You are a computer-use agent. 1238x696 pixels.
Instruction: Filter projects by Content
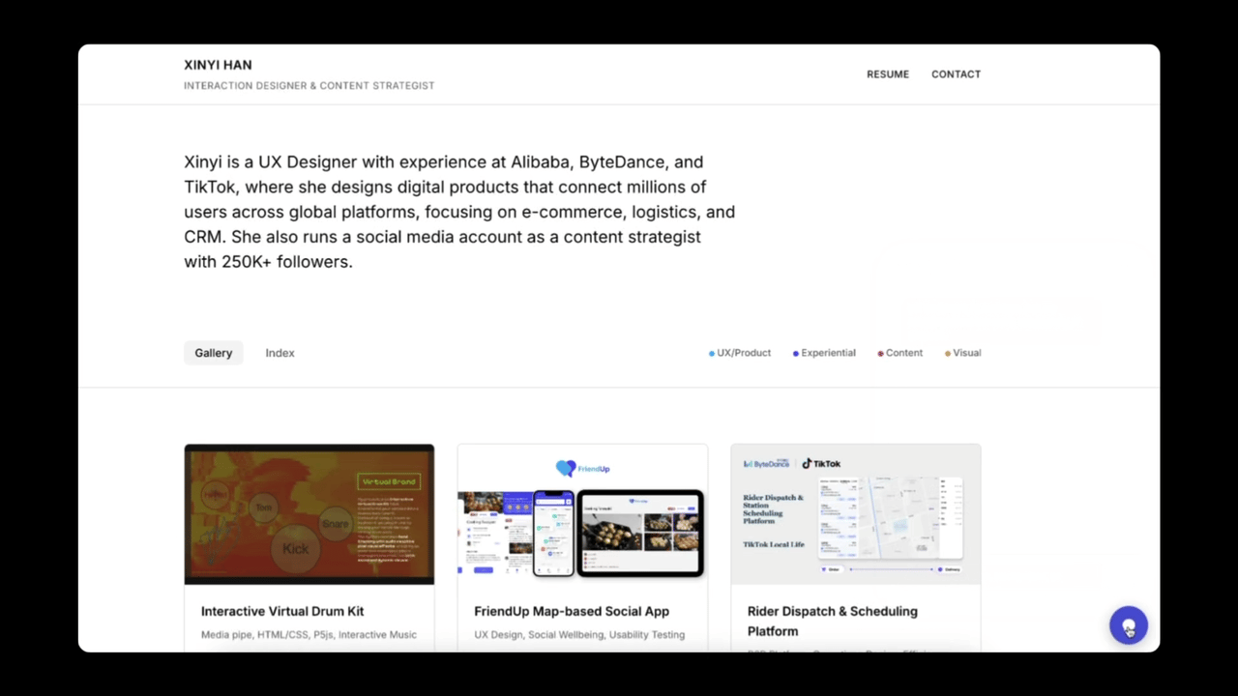[899, 353]
